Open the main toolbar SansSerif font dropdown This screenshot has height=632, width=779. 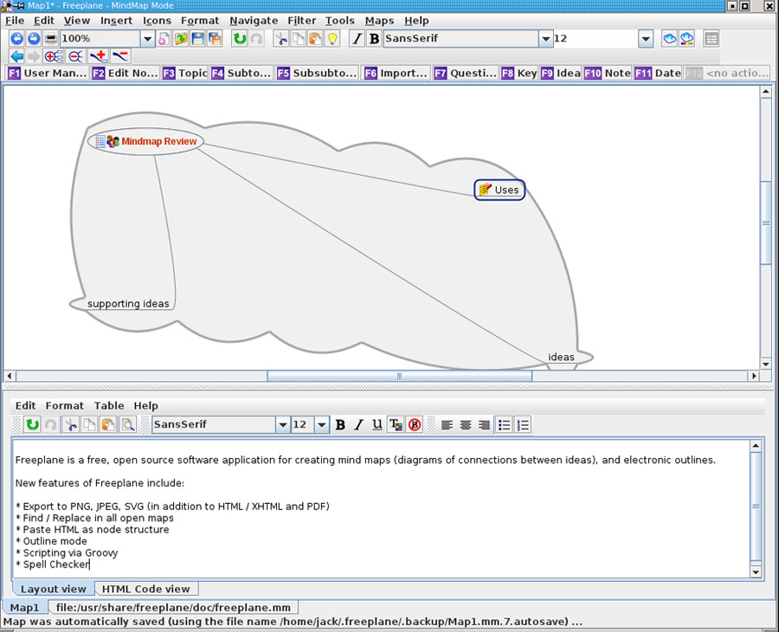pos(545,39)
